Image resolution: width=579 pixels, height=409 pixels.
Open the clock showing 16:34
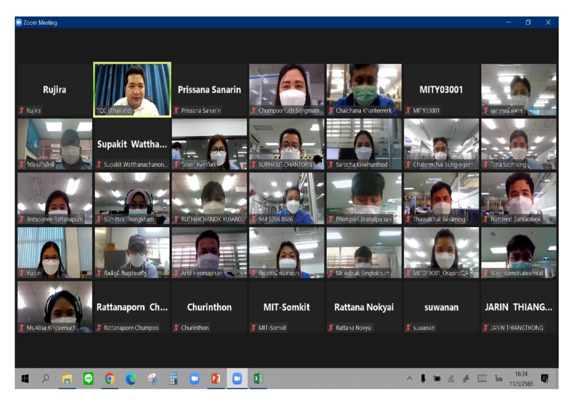click(x=521, y=378)
